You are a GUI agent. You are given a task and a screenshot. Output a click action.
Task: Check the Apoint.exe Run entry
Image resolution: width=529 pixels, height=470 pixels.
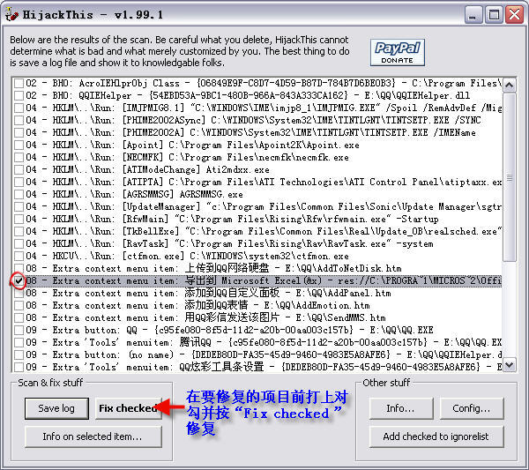point(19,145)
